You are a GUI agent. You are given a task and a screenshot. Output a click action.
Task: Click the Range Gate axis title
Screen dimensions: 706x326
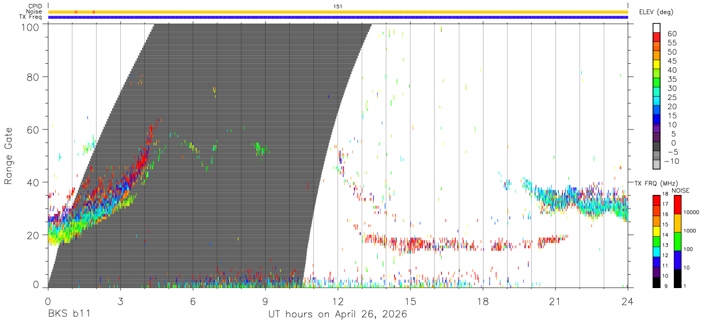pos(9,157)
